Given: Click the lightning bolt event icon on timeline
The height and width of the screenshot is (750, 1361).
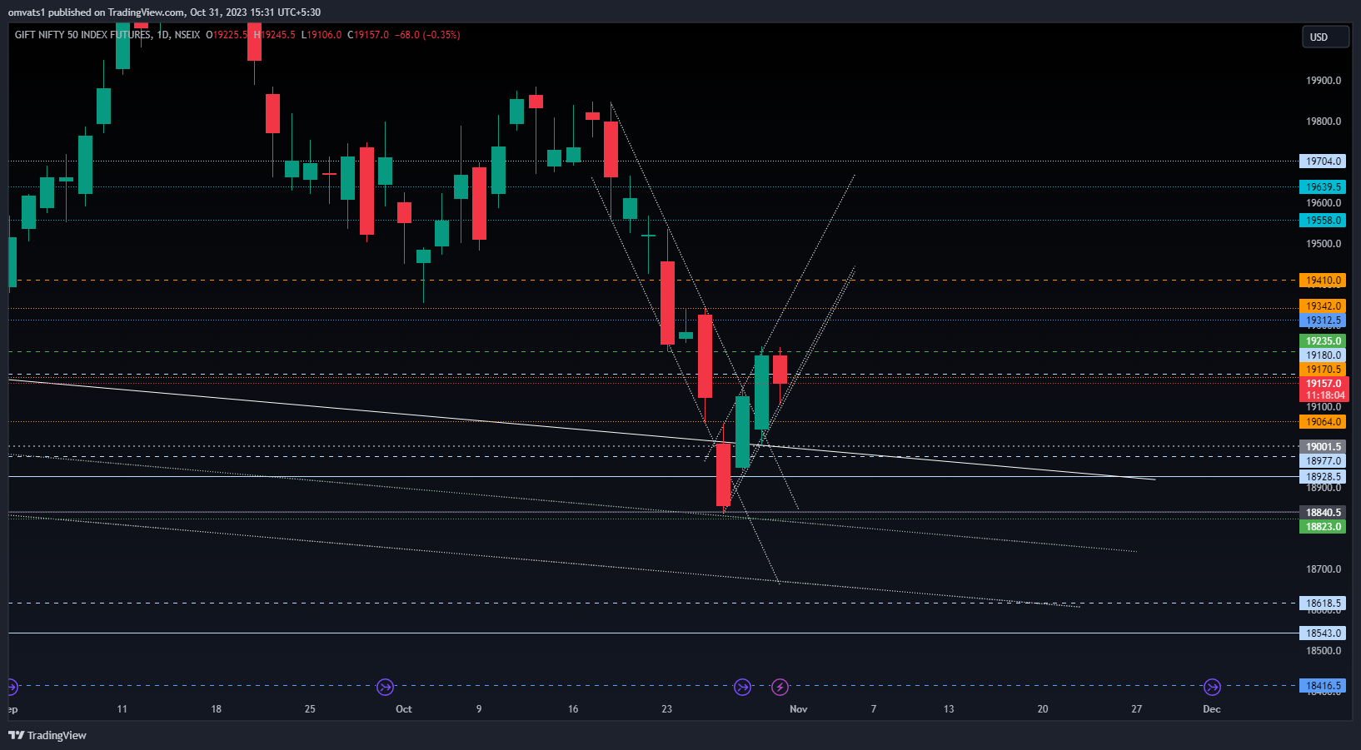Looking at the screenshot, I should [780, 687].
